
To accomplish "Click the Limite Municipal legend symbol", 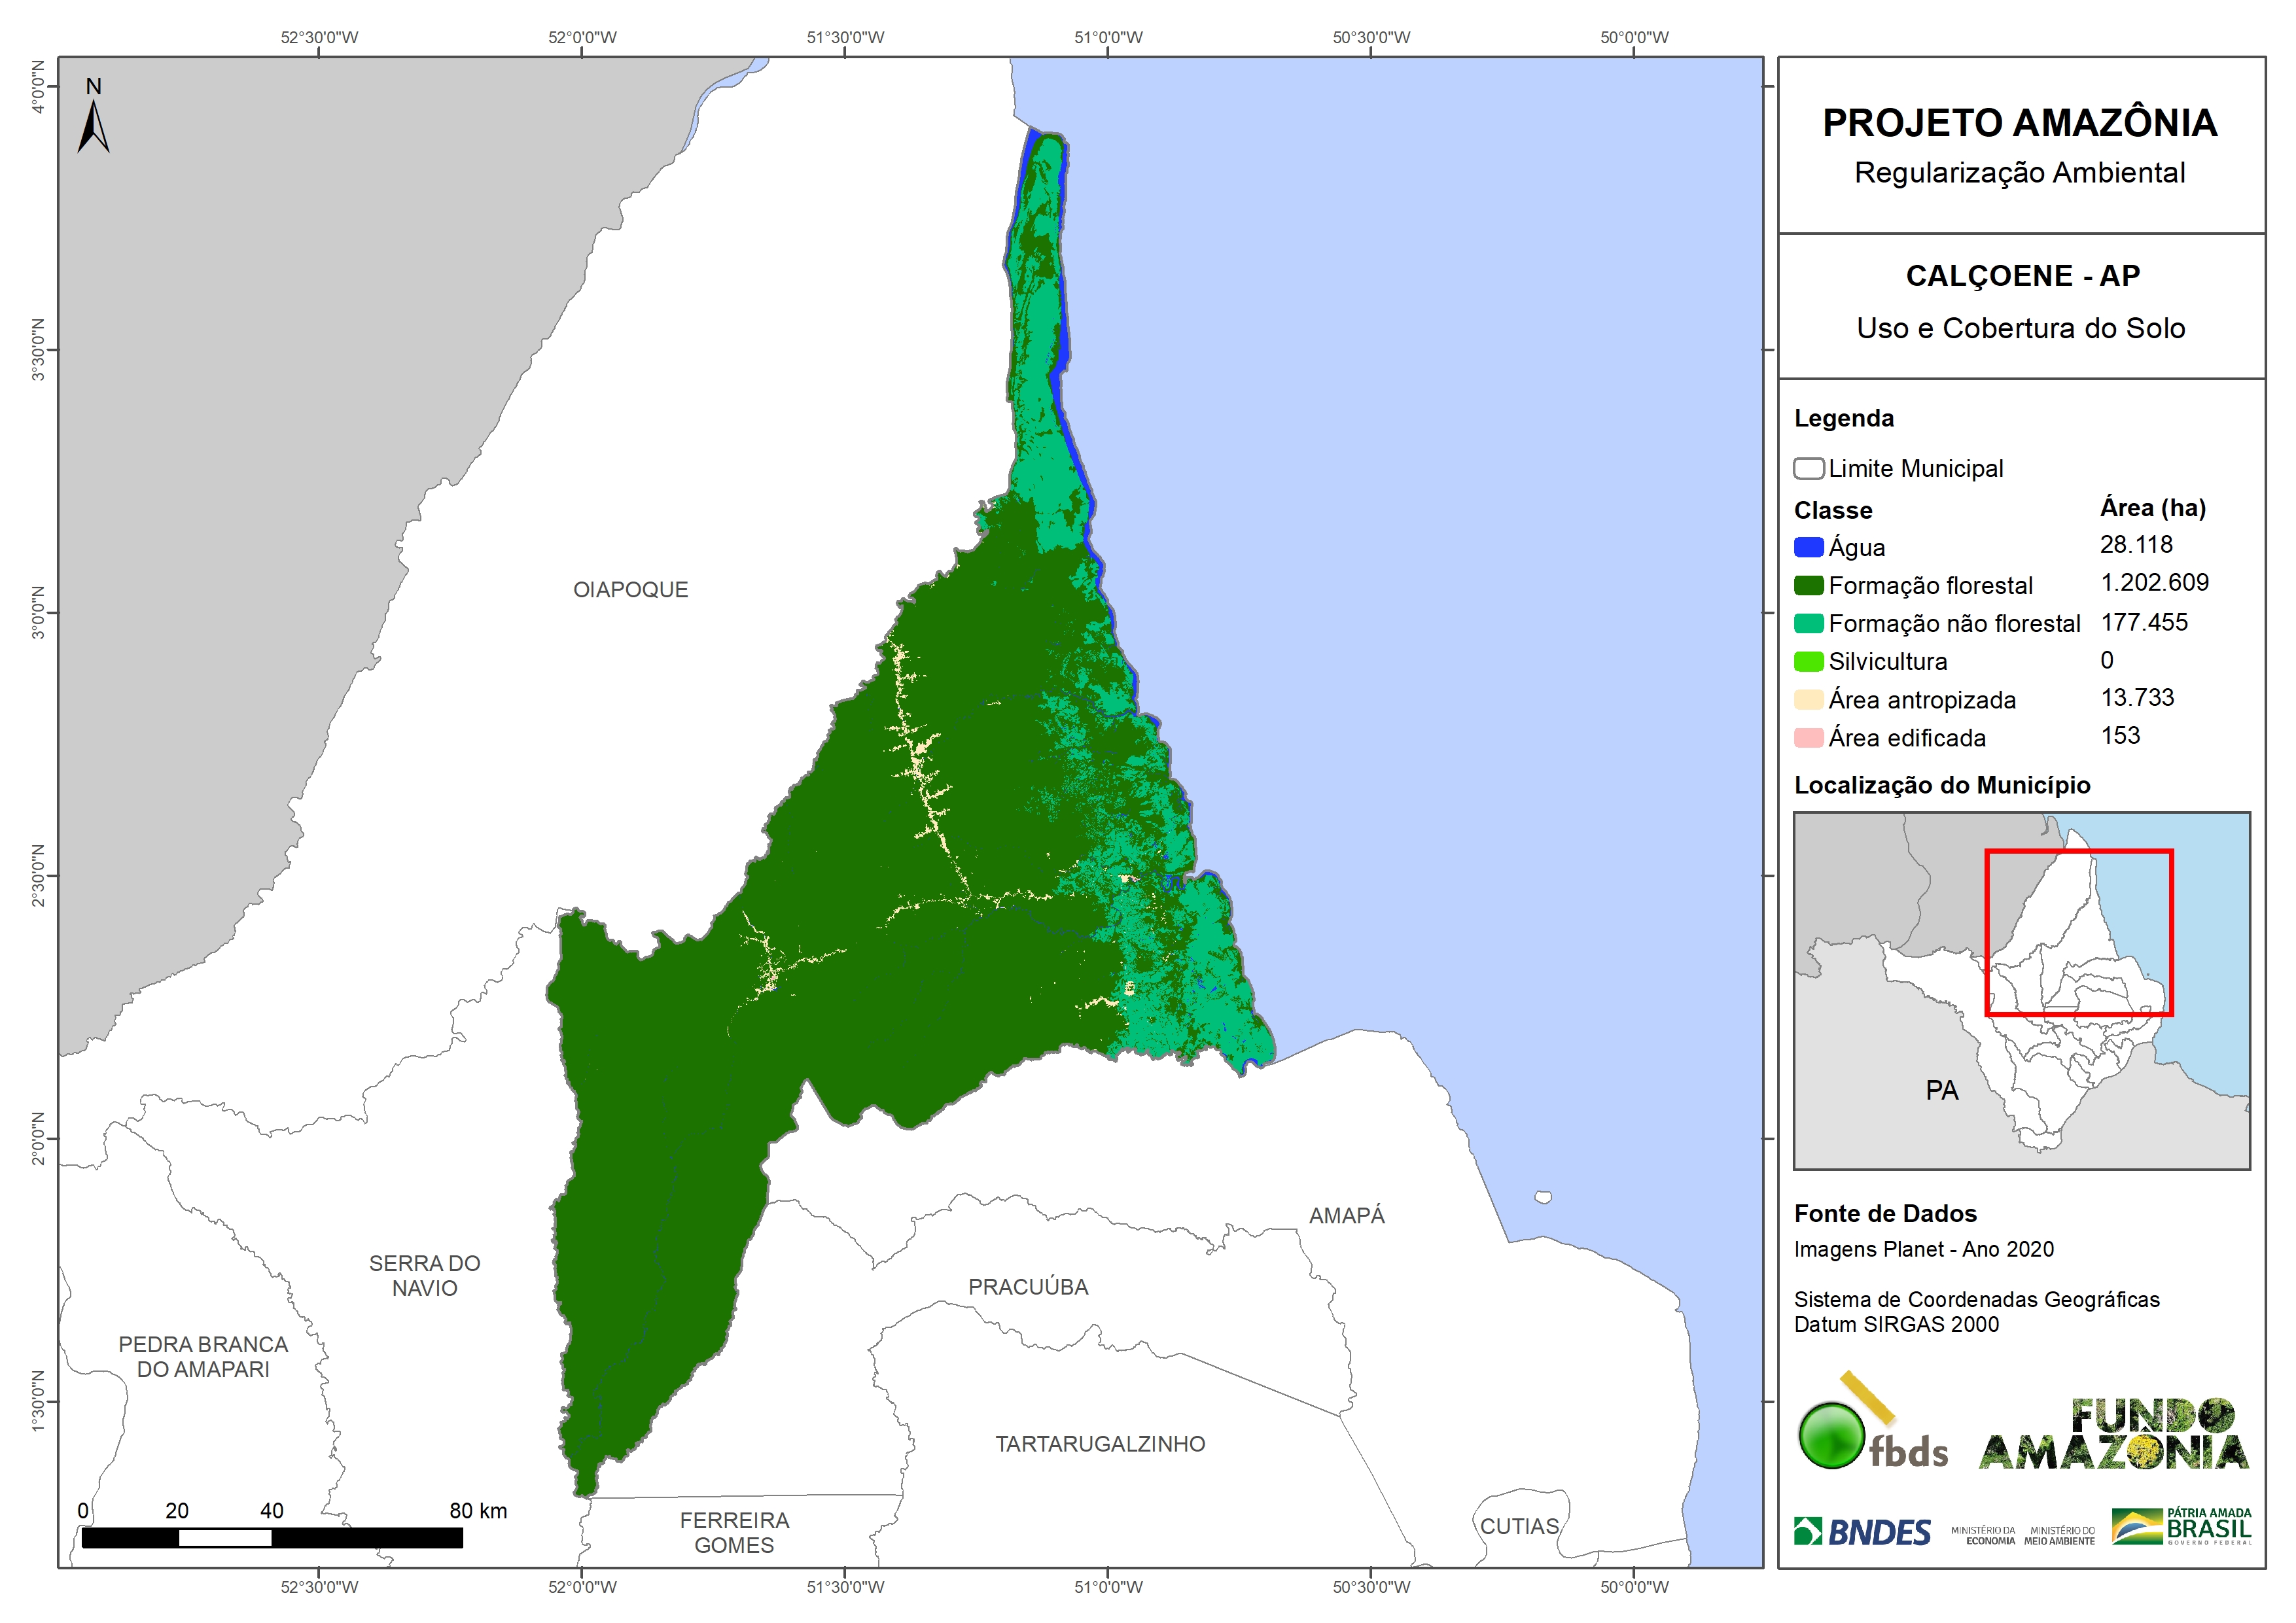I will click(1808, 468).
